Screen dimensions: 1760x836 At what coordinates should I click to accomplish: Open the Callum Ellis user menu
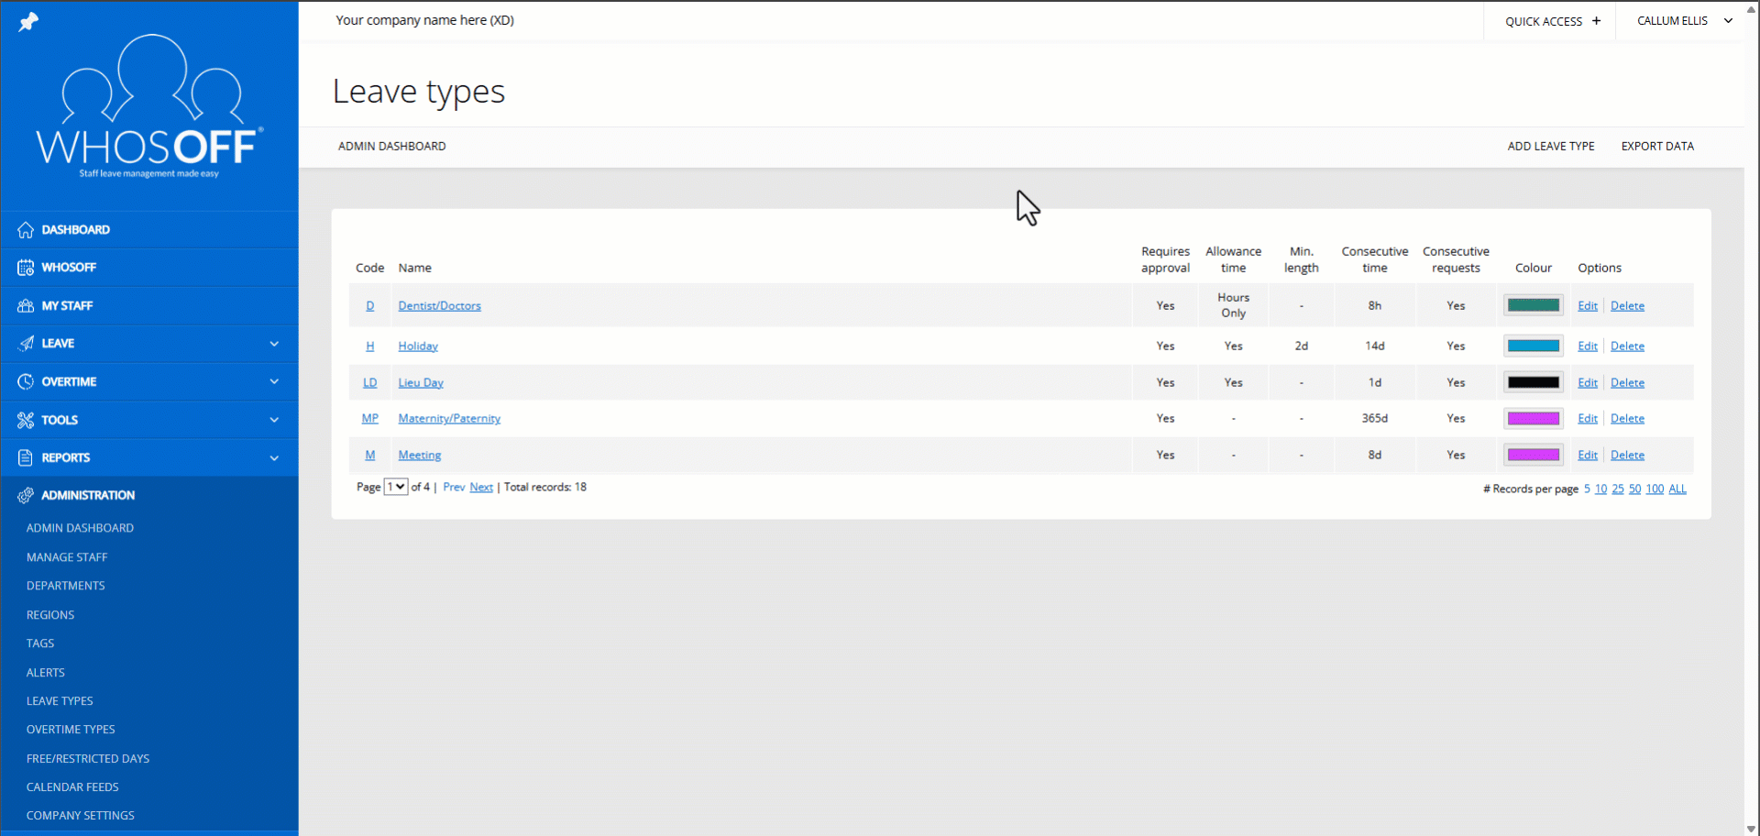[x=1684, y=20]
